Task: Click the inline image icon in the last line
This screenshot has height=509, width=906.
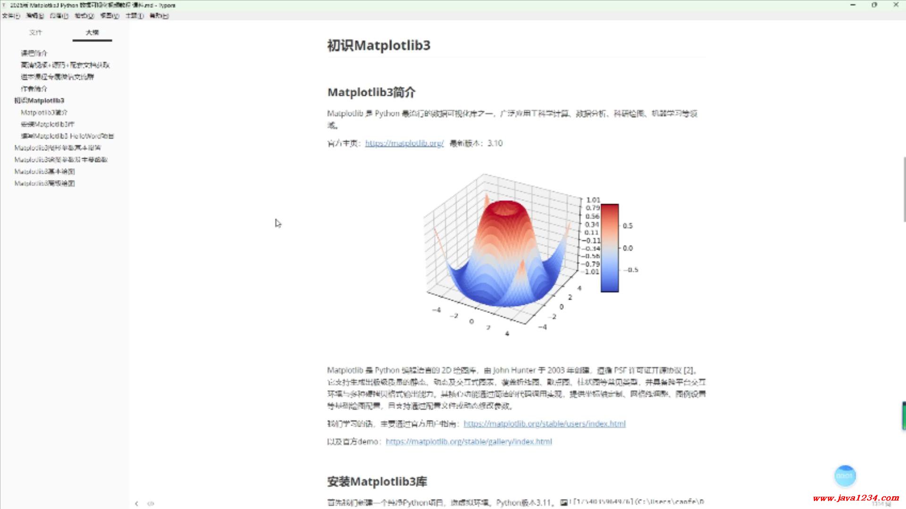Action: (563, 502)
